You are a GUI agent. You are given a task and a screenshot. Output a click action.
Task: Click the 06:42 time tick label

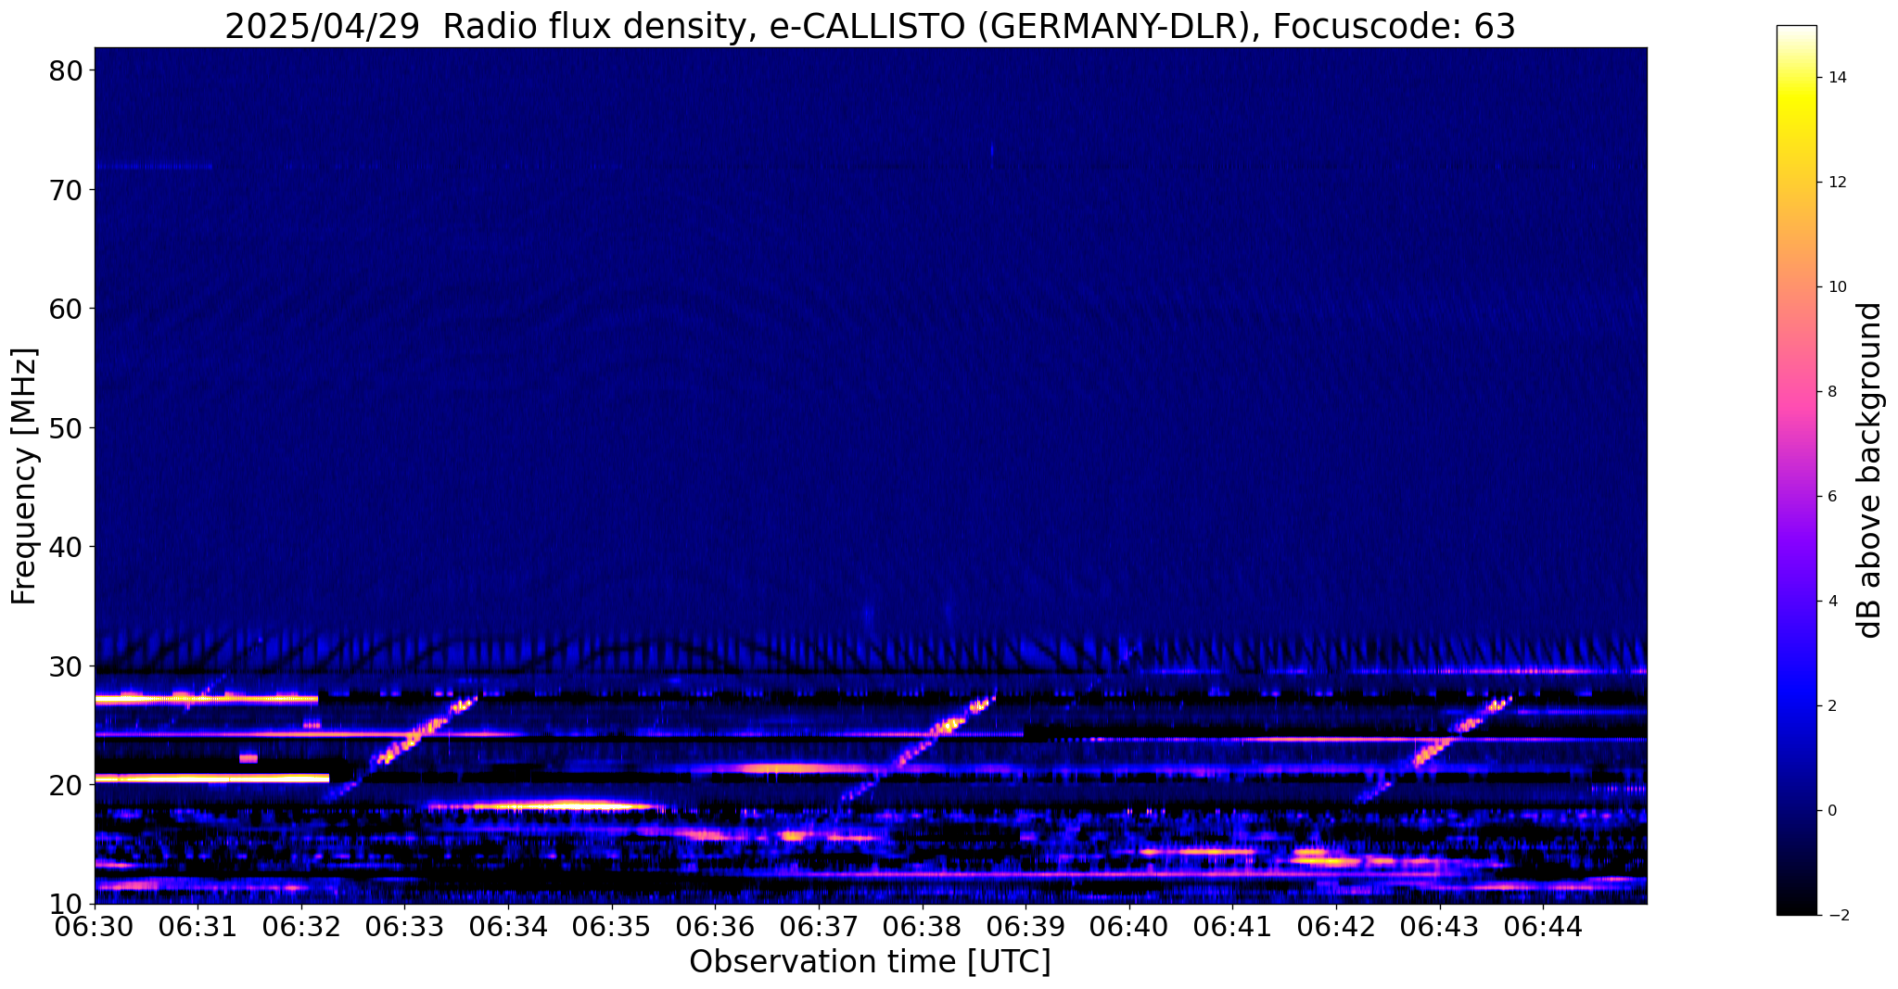[1336, 926]
